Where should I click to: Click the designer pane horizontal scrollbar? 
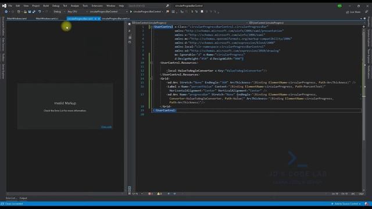coord(64,193)
